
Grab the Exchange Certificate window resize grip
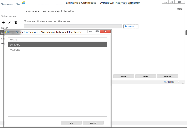coord(183,83)
